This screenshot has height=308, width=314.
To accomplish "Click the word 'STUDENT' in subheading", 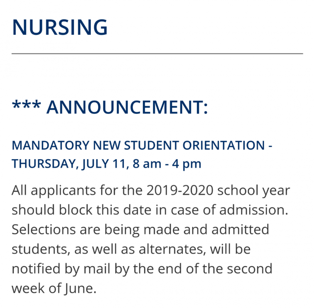I will click(x=152, y=145).
